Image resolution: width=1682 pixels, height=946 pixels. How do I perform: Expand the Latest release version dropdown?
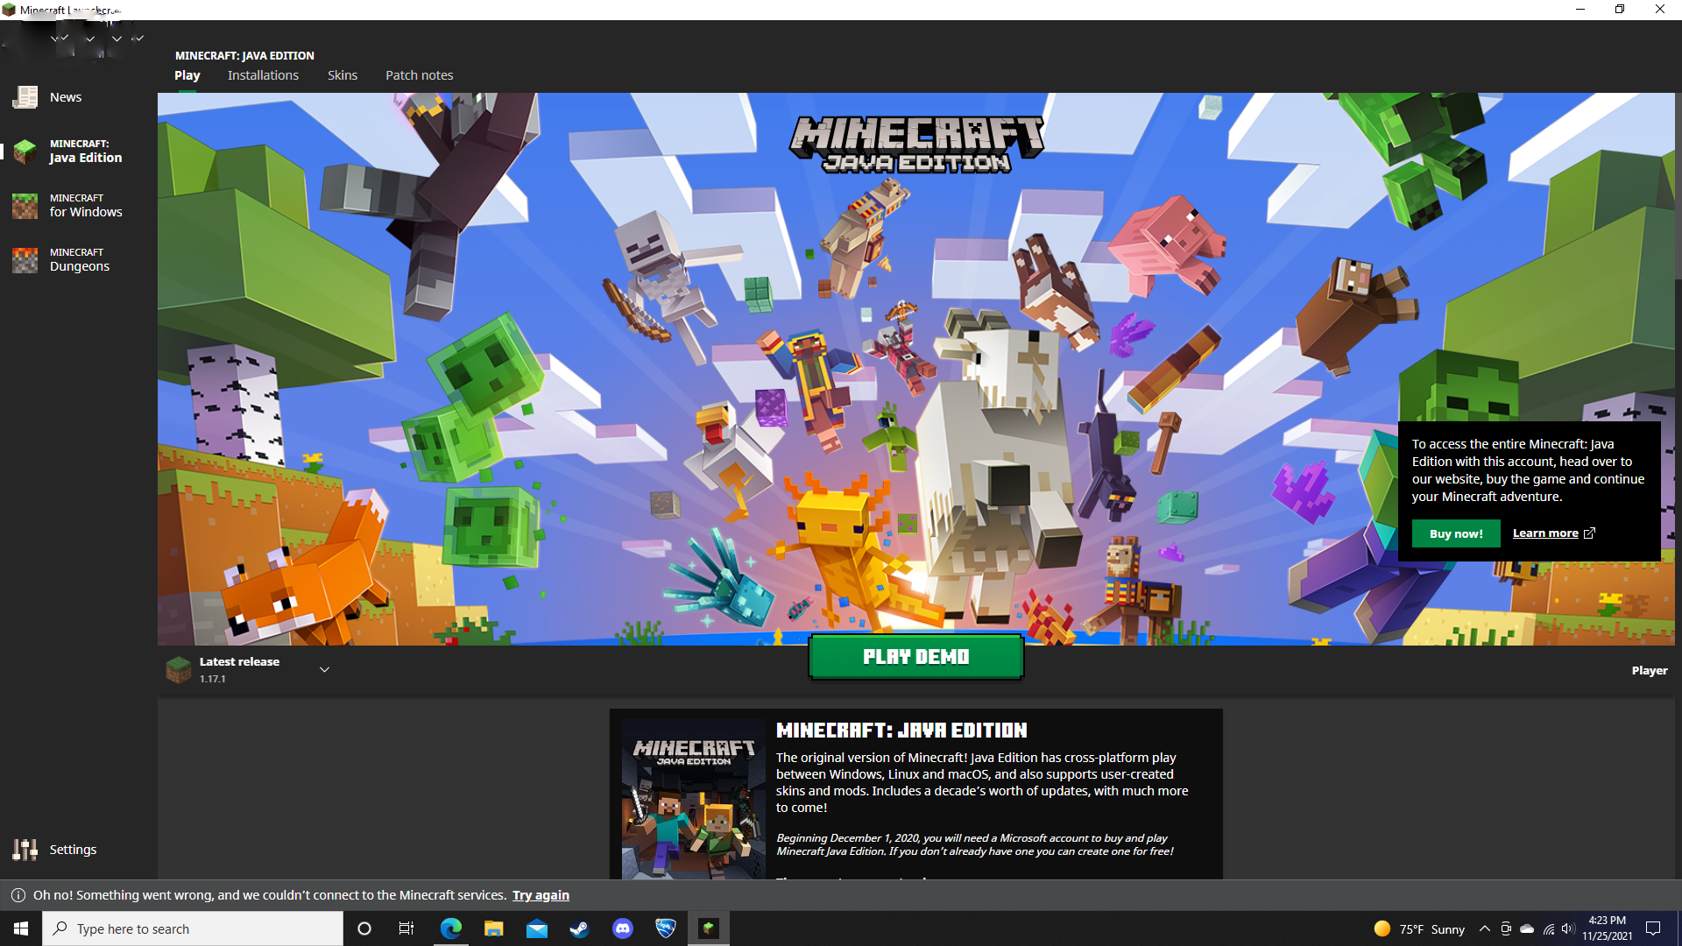pyautogui.click(x=324, y=670)
